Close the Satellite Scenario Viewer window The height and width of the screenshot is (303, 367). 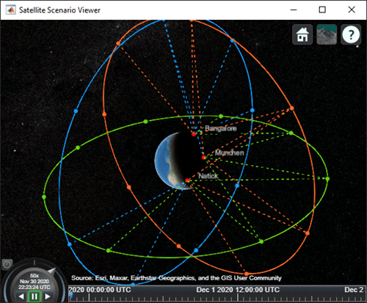tap(352, 10)
